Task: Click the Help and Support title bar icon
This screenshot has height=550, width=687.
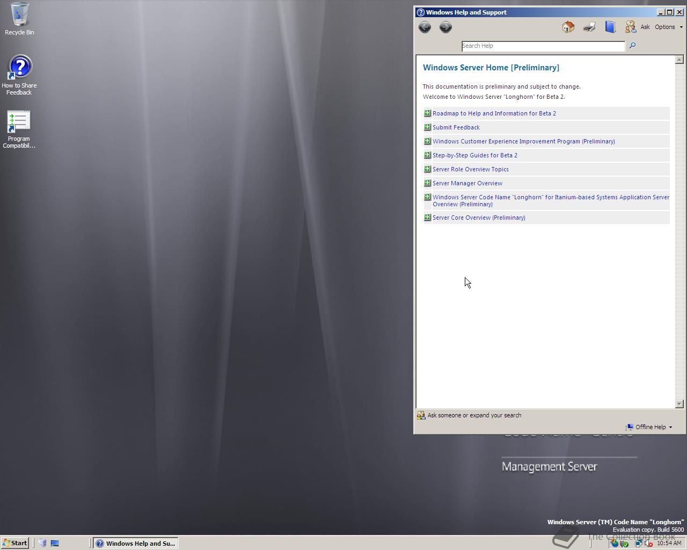Action: (421, 12)
